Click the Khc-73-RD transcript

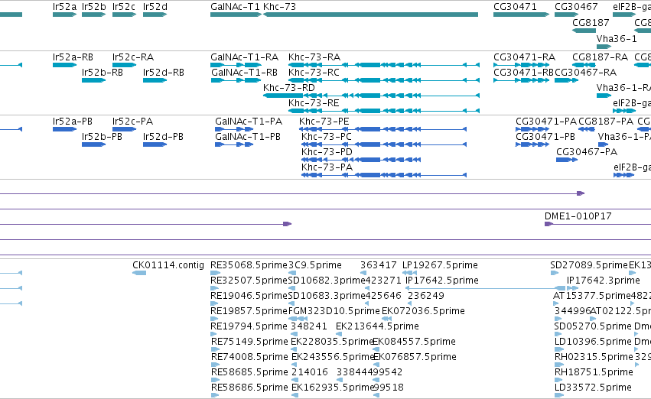pos(372,96)
